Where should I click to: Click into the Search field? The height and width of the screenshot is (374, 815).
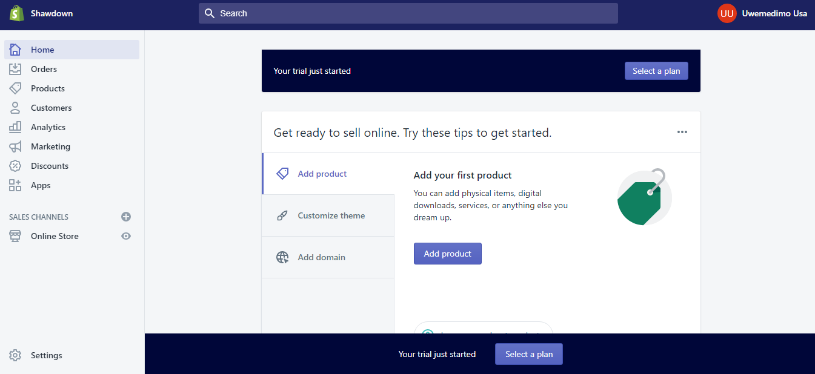tap(408, 13)
